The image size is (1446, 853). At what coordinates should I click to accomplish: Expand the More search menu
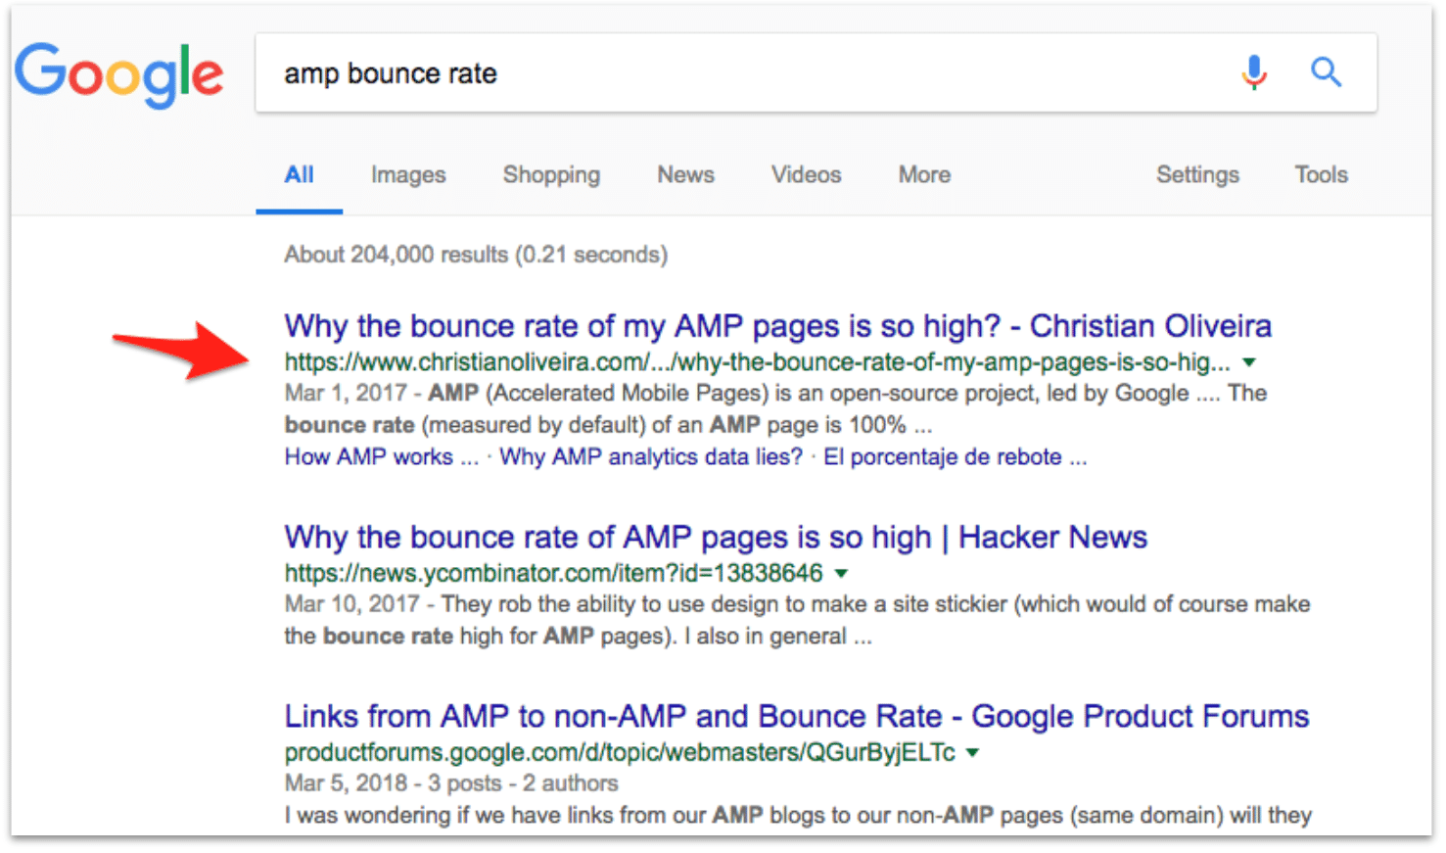(924, 175)
